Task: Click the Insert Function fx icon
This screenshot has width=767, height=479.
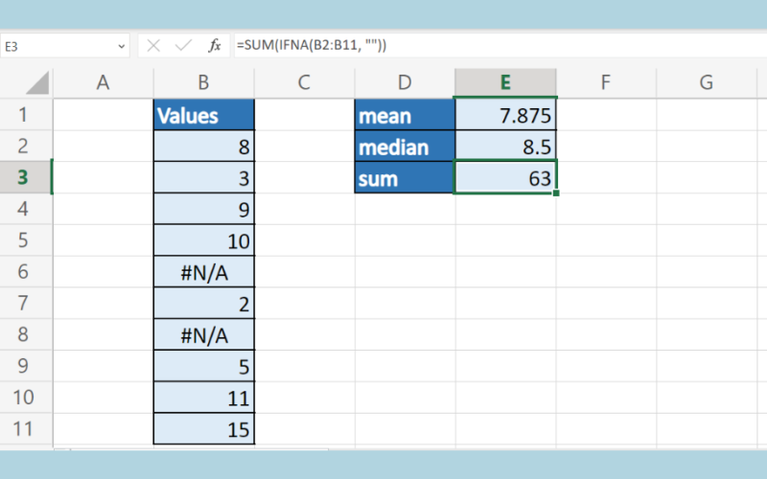Action: pyautogui.click(x=216, y=45)
